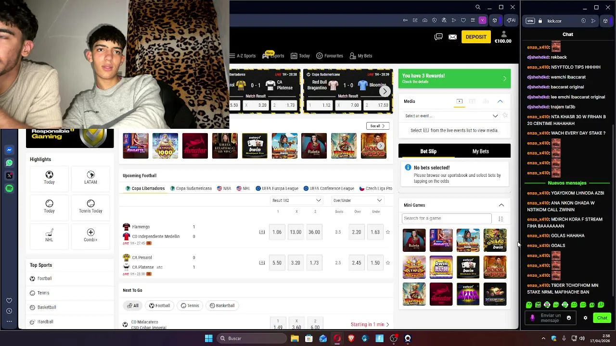Viewport: 616px width, 346px height.
Task: Favourite the Flamengo match with the star
Action: click(388, 232)
